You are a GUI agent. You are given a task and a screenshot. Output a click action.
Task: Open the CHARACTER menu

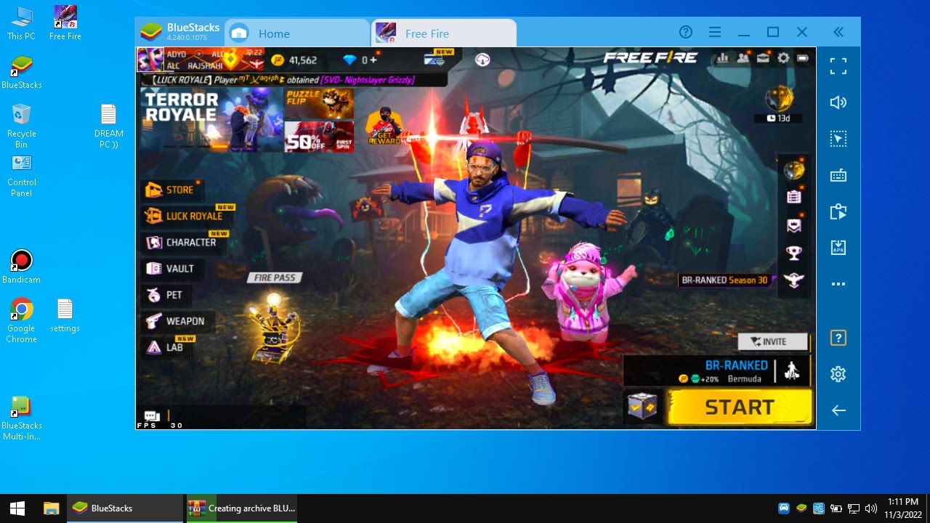click(182, 243)
